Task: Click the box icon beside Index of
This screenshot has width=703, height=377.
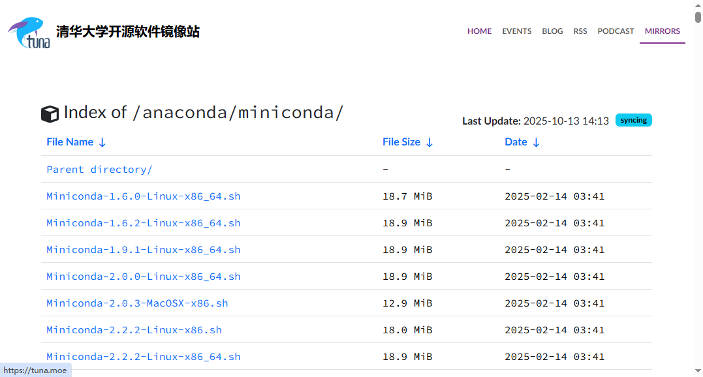Action: [50, 114]
